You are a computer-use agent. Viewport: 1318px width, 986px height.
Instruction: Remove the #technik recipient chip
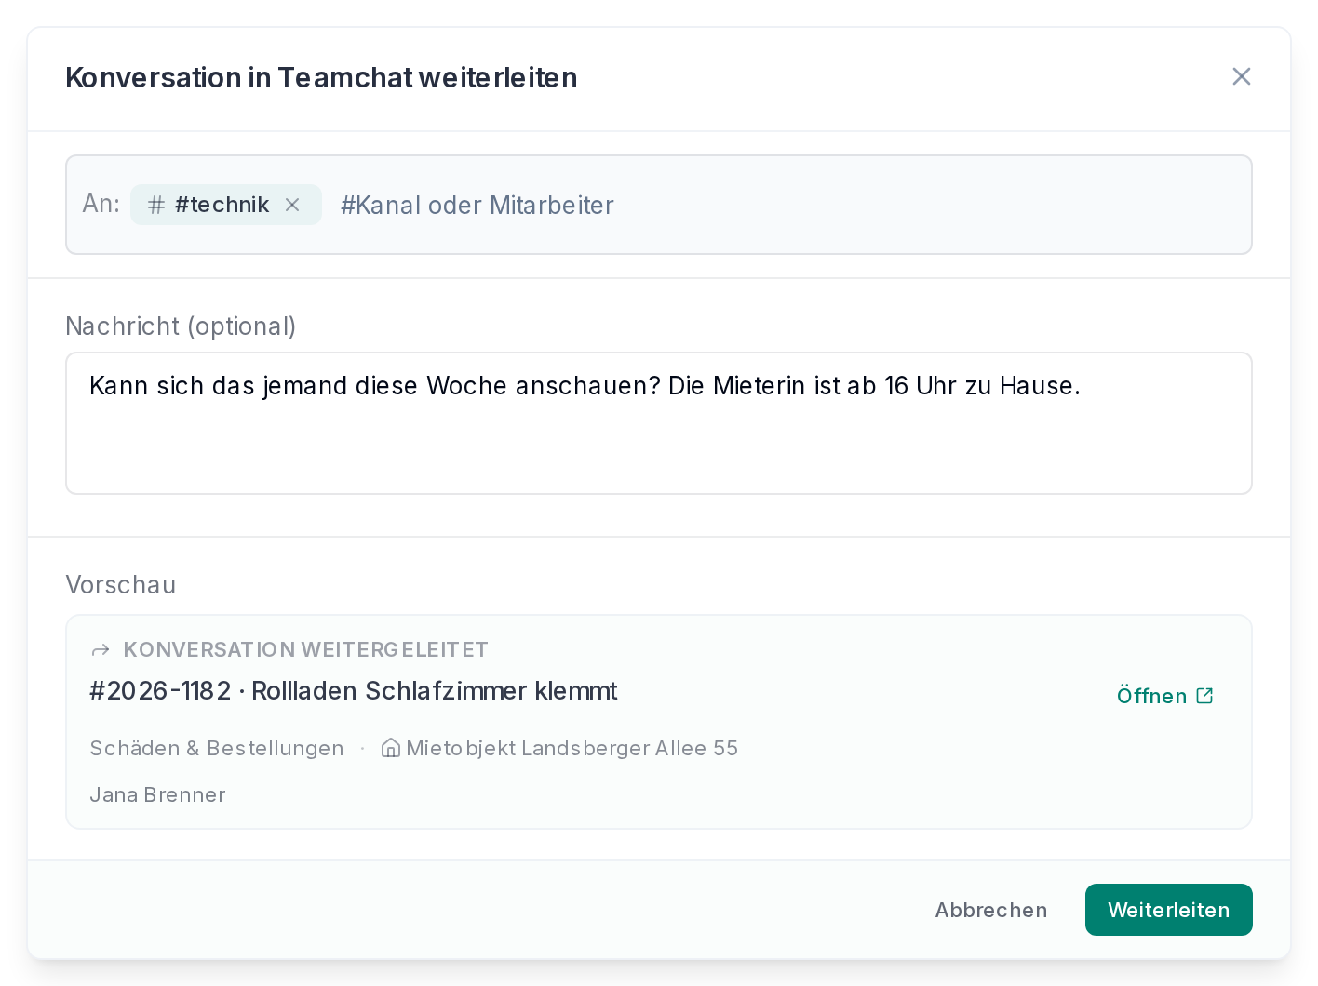pos(292,205)
